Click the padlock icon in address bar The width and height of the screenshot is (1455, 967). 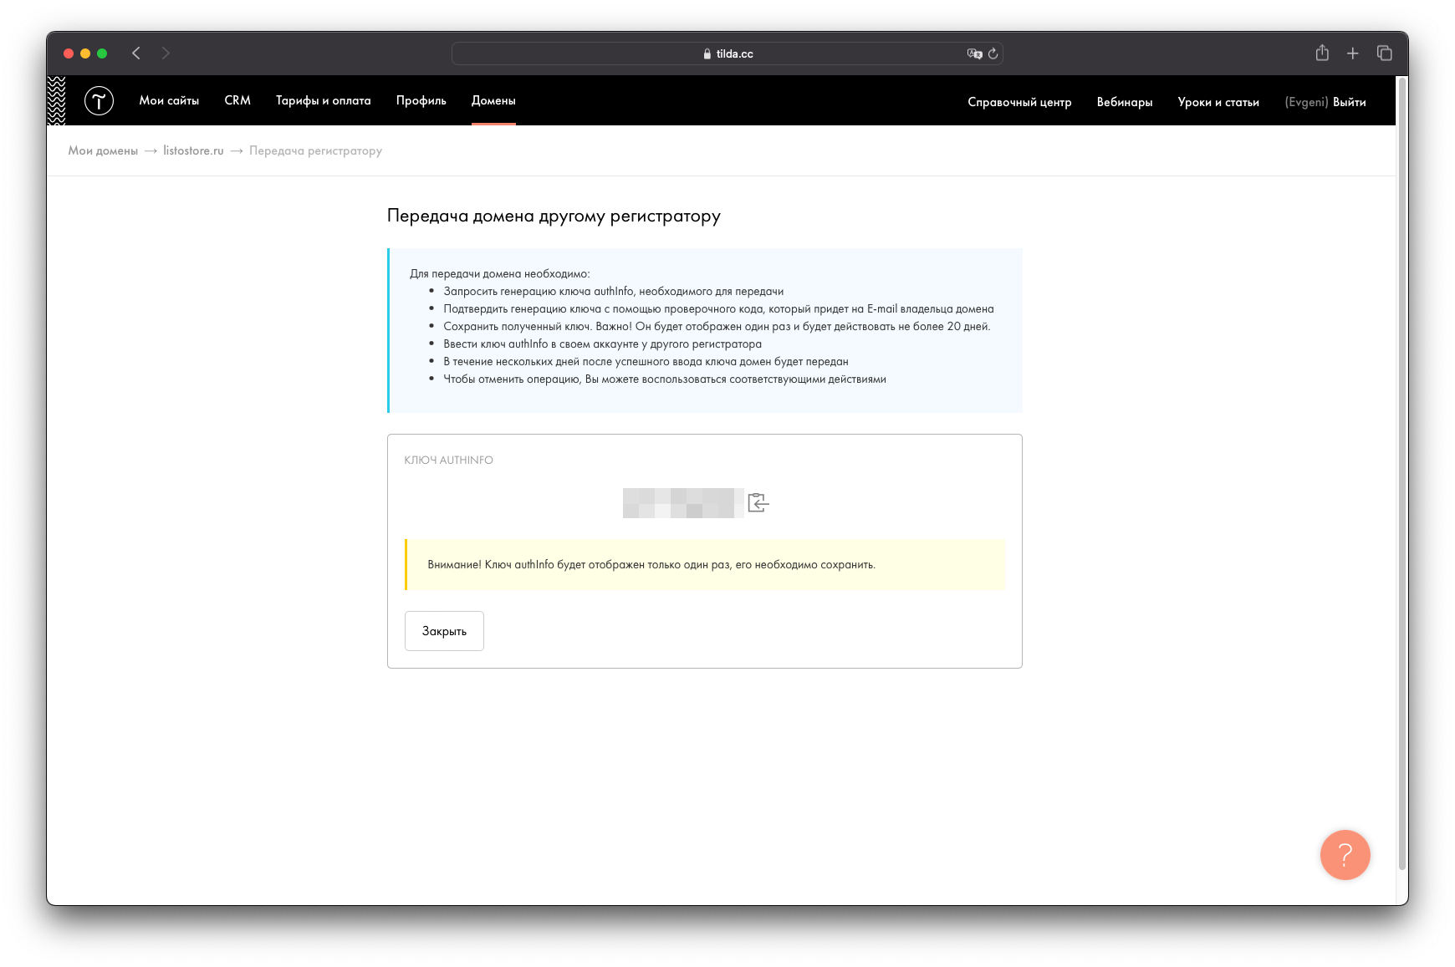point(707,53)
